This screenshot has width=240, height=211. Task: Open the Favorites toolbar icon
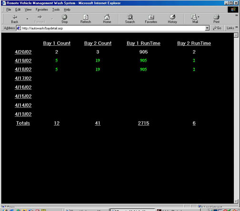tap(151, 17)
